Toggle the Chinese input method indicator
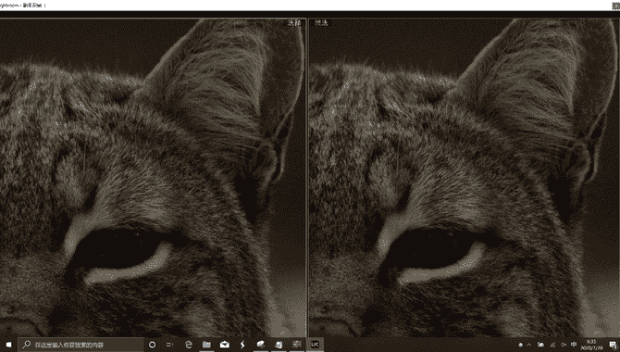The width and height of the screenshot is (620, 352). pos(574,345)
